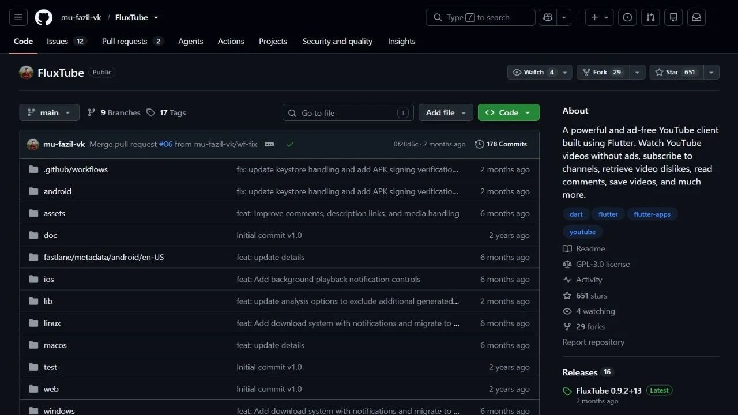Open the hamburger navigation menu

tap(18, 17)
